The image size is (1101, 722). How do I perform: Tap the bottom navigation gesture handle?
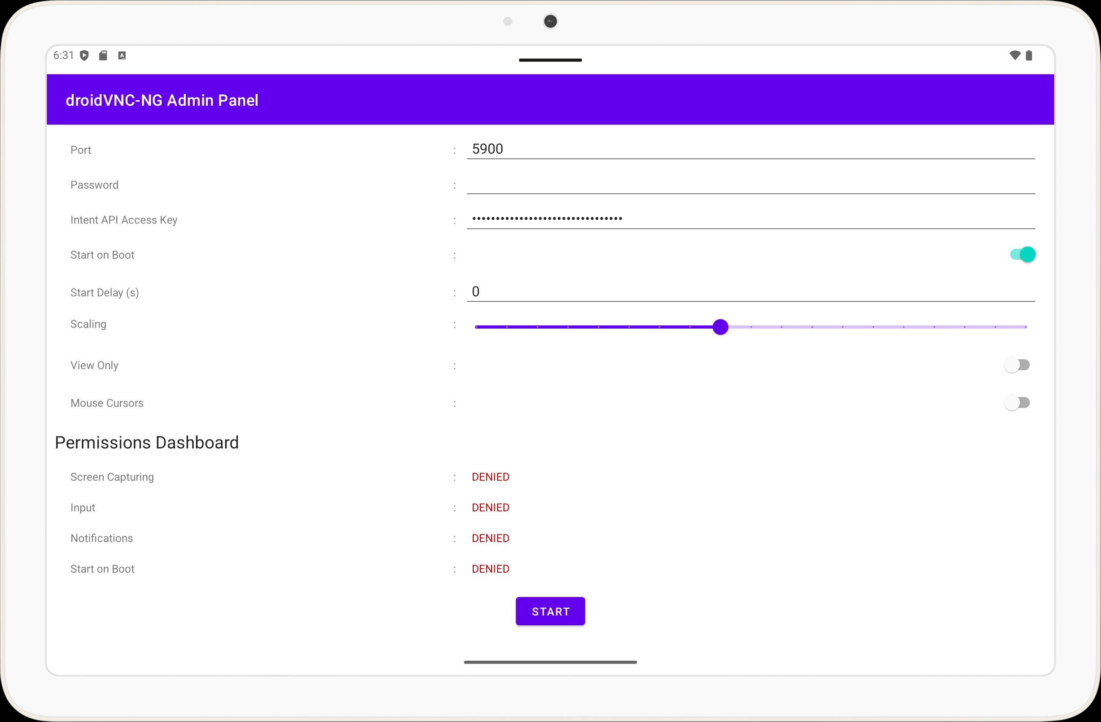(550, 662)
